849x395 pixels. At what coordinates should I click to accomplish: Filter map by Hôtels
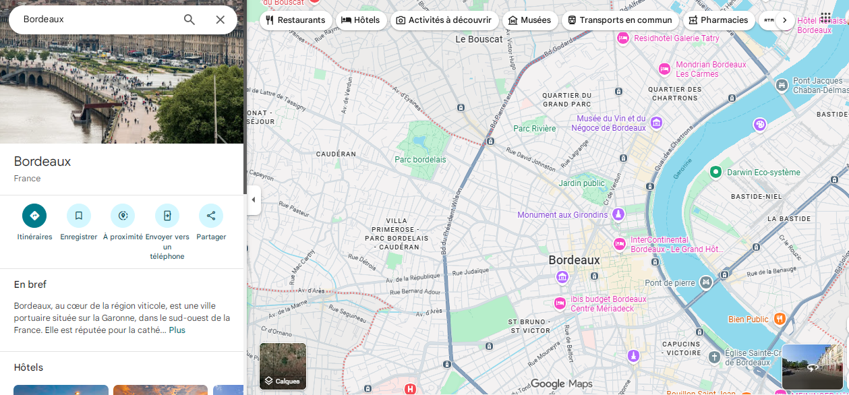361,20
